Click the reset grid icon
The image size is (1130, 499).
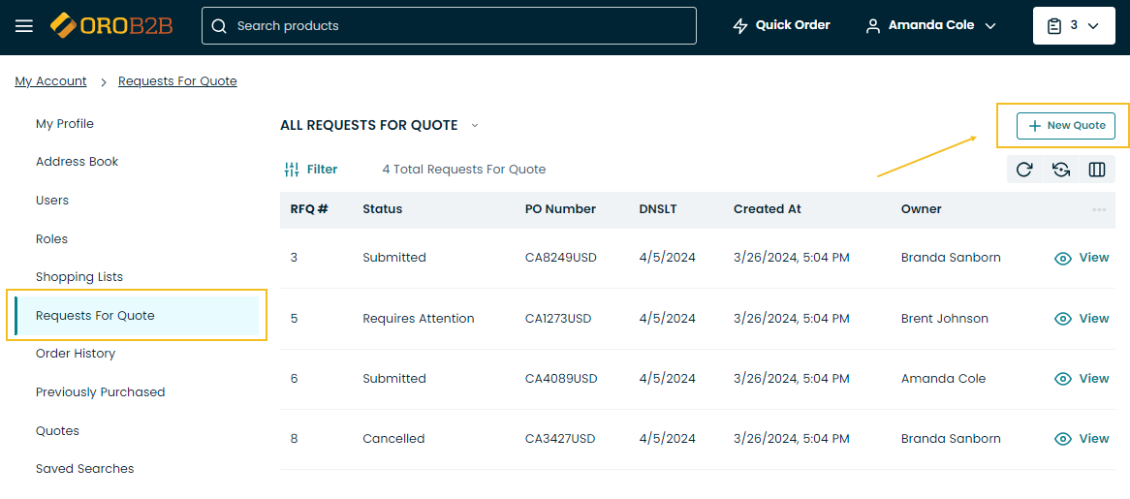[1061, 170]
